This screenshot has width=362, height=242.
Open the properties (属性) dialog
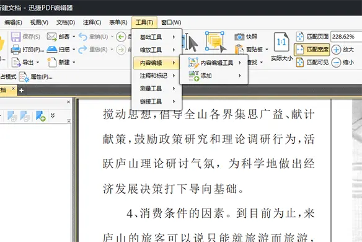pyautogui.click(x=36, y=77)
